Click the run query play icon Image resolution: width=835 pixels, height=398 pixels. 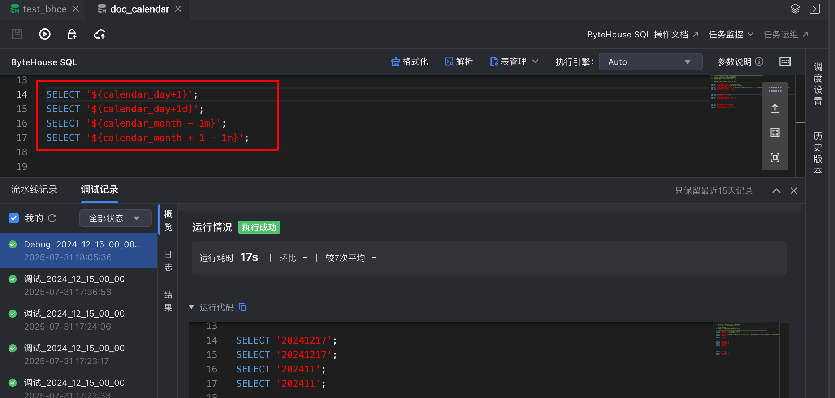[x=44, y=34]
